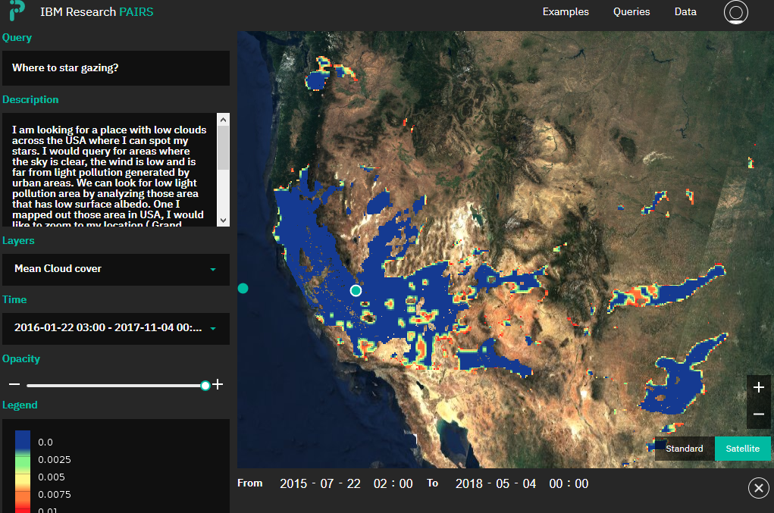Switch map to Standard view
The width and height of the screenshot is (774, 513).
click(684, 449)
